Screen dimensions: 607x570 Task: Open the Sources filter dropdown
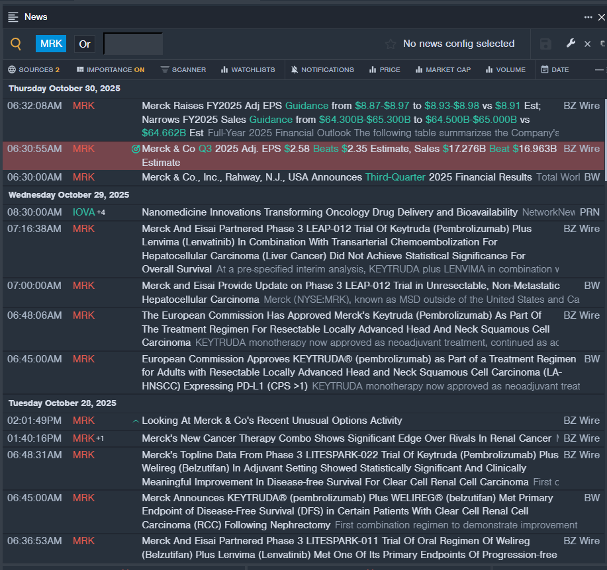click(34, 69)
